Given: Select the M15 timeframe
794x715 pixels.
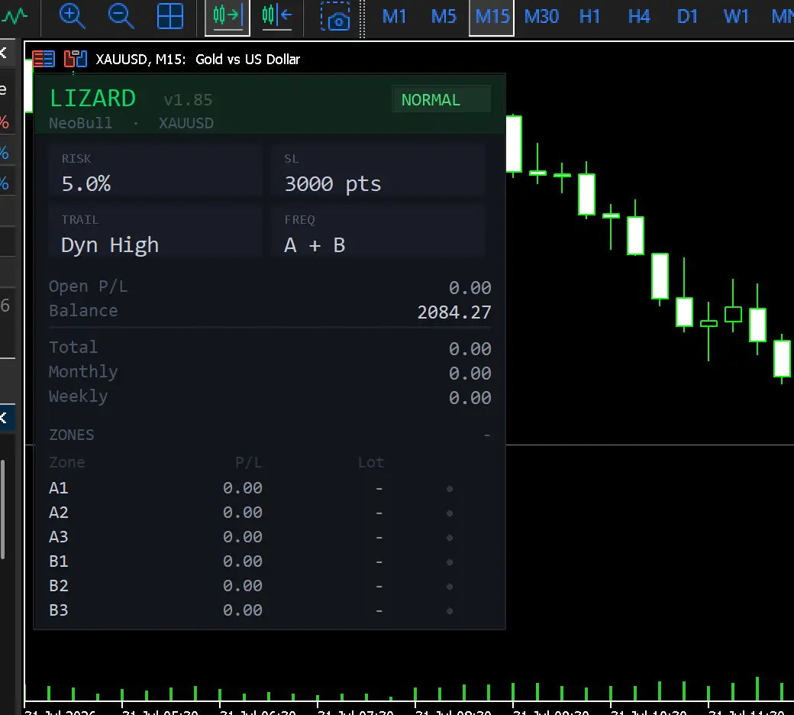Looking at the screenshot, I should [492, 17].
